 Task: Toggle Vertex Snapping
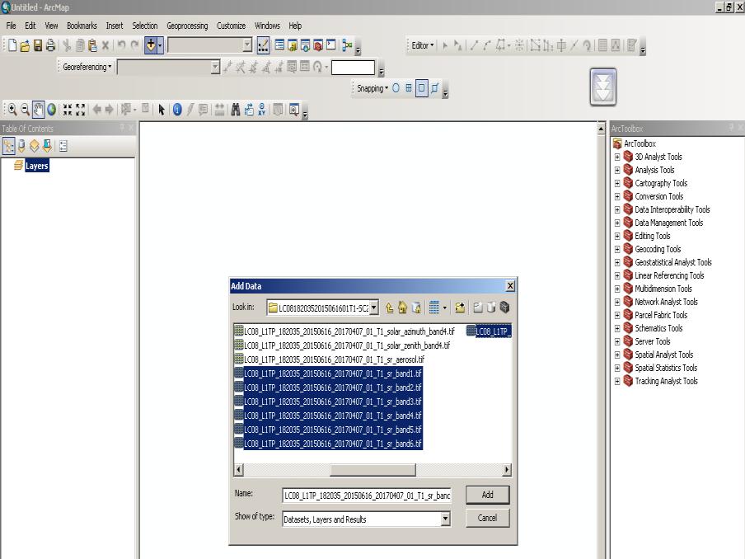click(x=421, y=88)
